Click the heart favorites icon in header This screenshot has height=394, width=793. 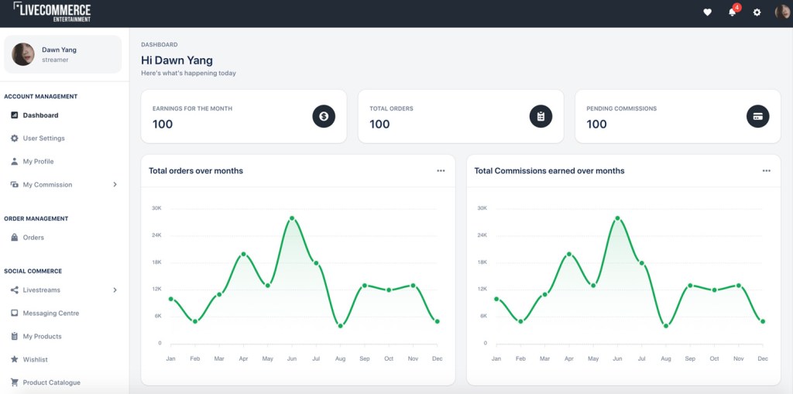[707, 12]
